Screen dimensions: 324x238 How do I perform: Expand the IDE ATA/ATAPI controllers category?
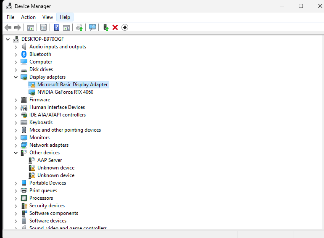click(16, 115)
